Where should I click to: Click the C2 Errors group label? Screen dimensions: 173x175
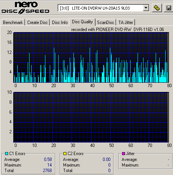[76, 154]
